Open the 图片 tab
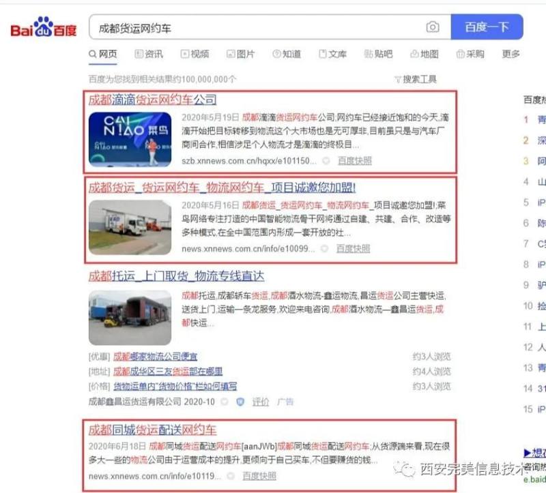The height and width of the screenshot is (493, 546). [x=241, y=54]
